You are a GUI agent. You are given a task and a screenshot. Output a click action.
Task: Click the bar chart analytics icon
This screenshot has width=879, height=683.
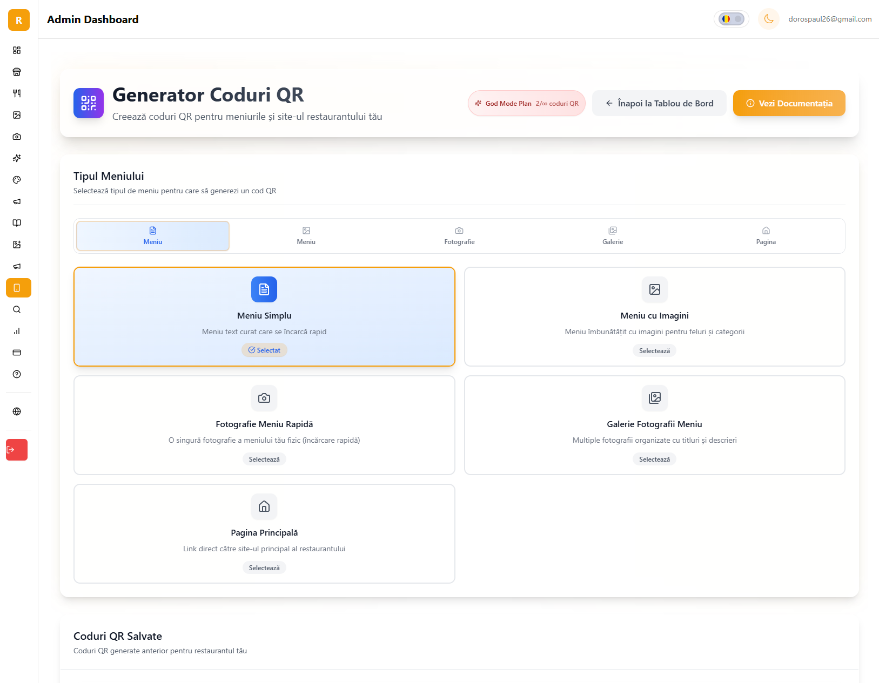point(17,331)
